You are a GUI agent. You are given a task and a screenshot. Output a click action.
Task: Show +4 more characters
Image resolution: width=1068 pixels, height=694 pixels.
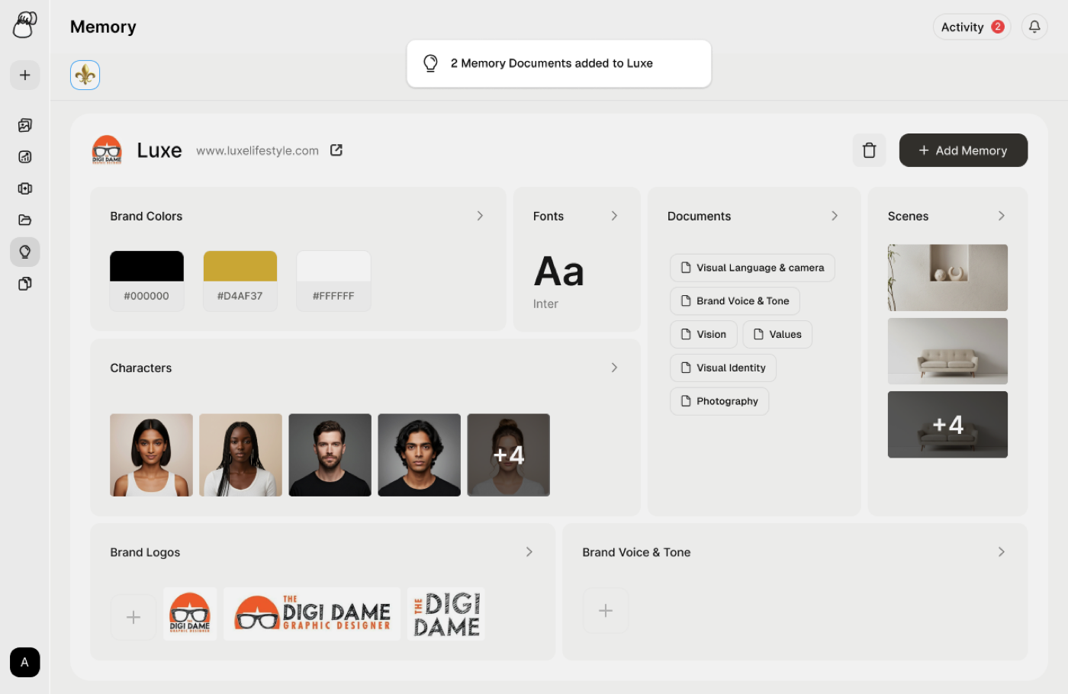point(508,455)
